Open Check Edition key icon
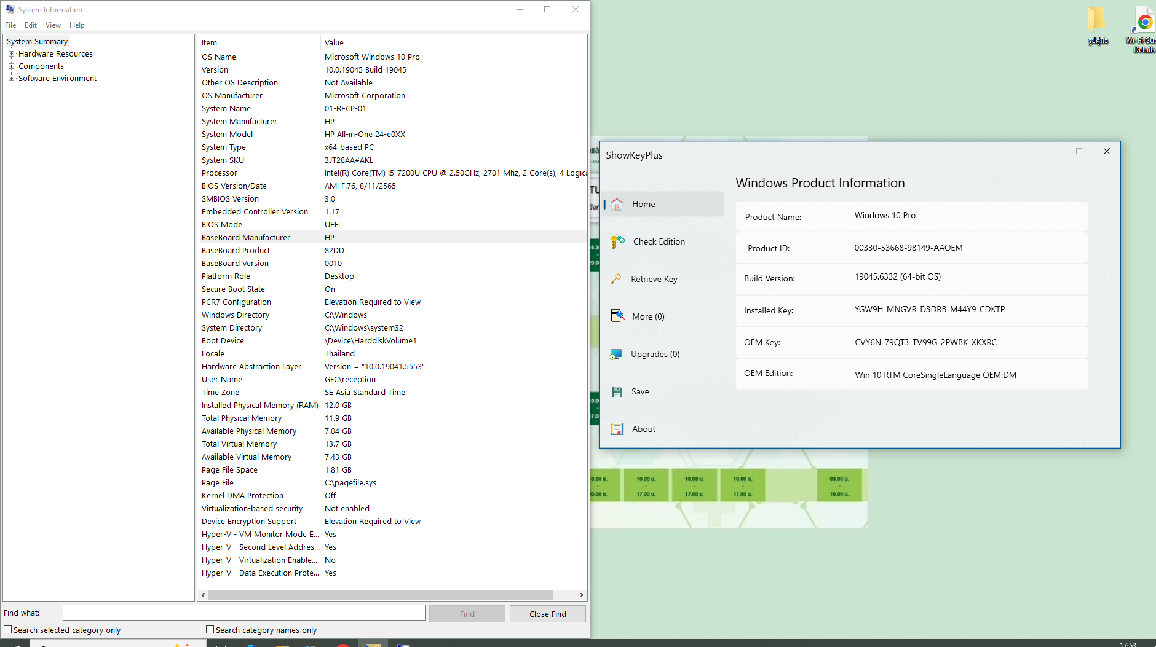1156x647 pixels. [x=617, y=241]
